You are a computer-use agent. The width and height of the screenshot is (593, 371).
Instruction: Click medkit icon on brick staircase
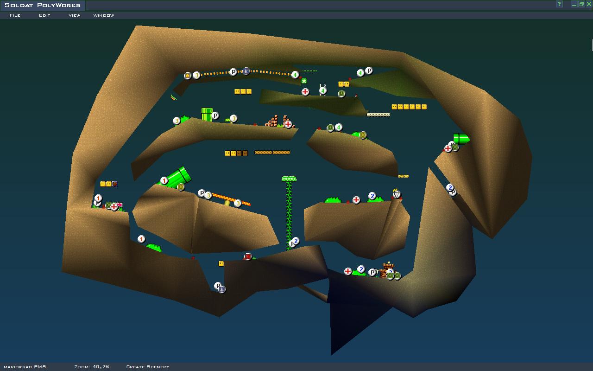pos(288,124)
